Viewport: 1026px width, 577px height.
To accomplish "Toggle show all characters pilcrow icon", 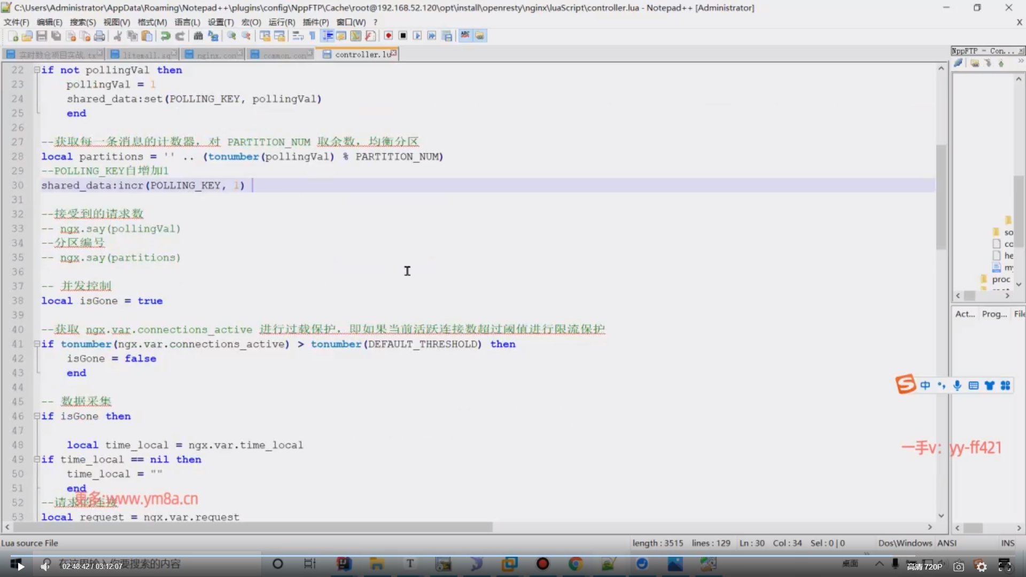I will 313,36.
